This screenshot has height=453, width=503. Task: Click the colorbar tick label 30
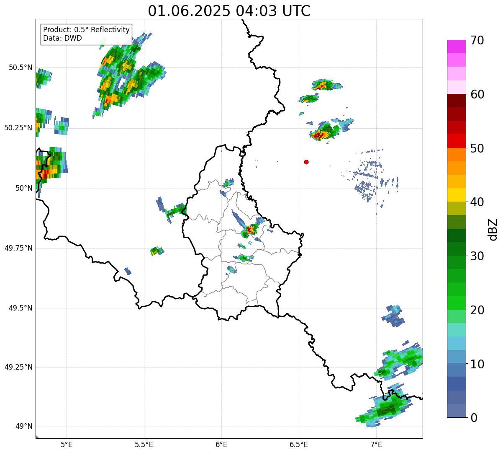point(477,256)
